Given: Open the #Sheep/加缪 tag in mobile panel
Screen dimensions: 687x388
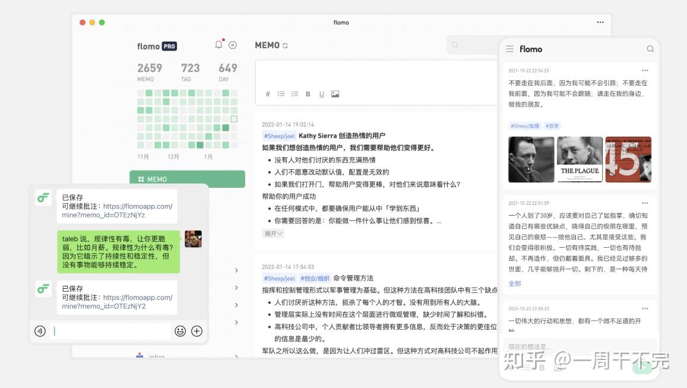Looking at the screenshot, I should coord(525,126).
